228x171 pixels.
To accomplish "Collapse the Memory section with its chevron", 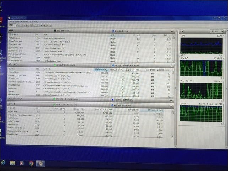I will pos(171,106).
